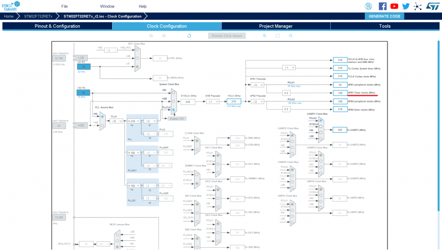This screenshot has height=252, width=442.
Task: Click the HCLK (MHz) 216 field
Action: [x=234, y=101]
